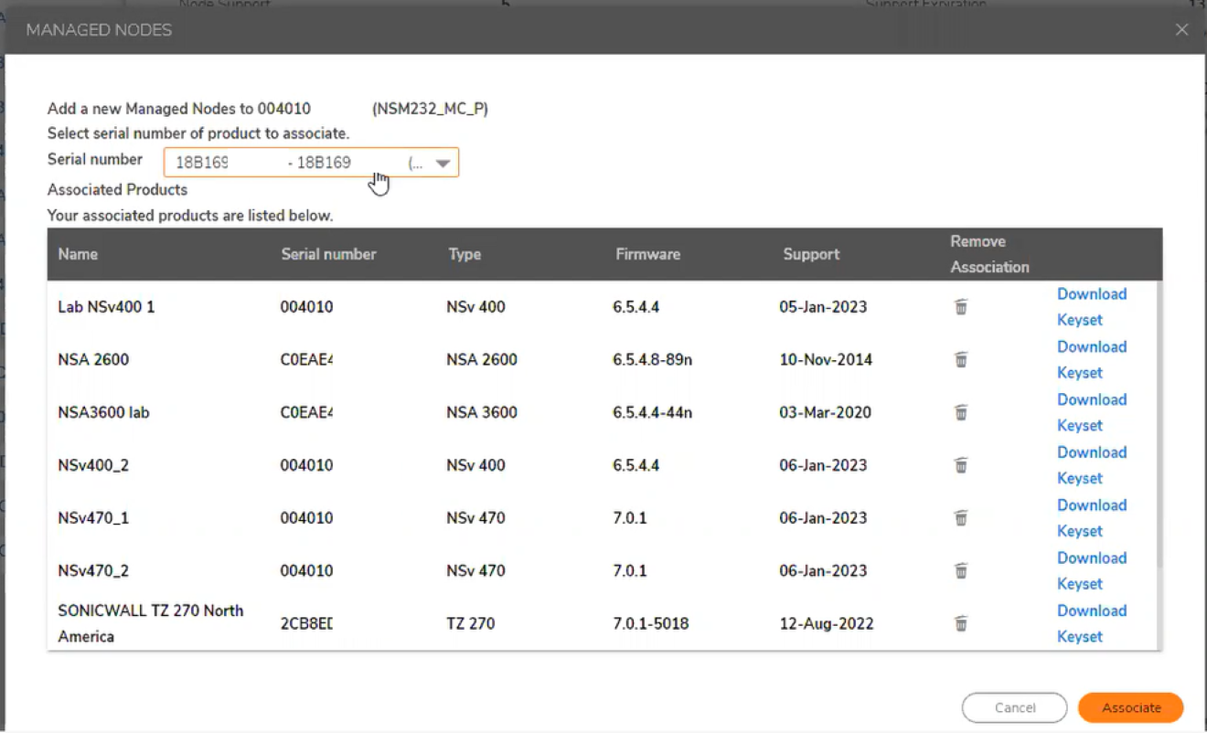Remove NSv400_2 using its trash icon

click(x=961, y=466)
